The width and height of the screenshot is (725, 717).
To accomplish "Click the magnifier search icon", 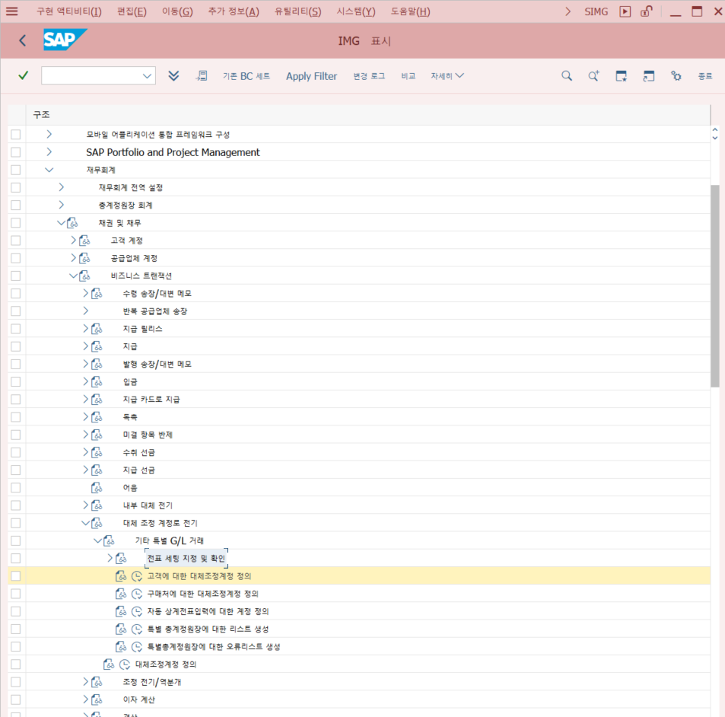I will pos(567,76).
